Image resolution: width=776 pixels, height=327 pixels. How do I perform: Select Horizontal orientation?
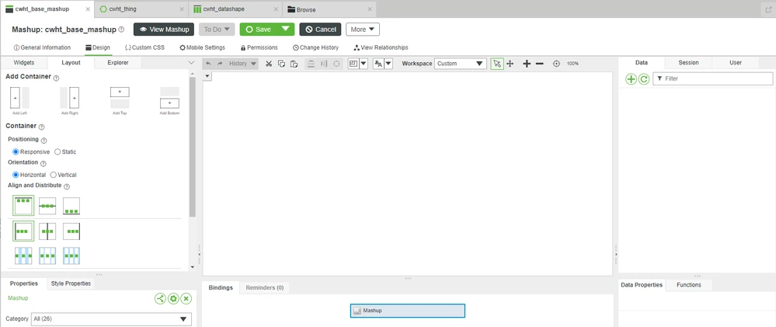16,175
